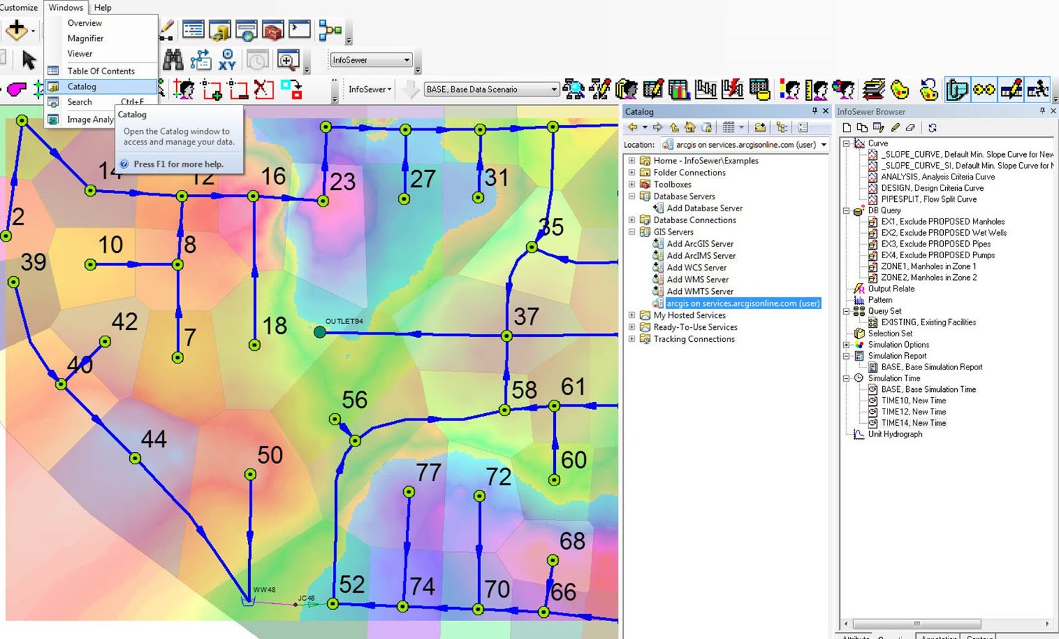Toggle the auto-hide pin on Catalog panel

click(x=815, y=111)
